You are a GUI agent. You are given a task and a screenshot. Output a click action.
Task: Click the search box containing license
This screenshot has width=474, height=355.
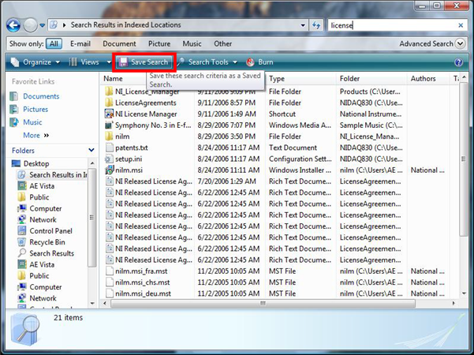(x=394, y=25)
